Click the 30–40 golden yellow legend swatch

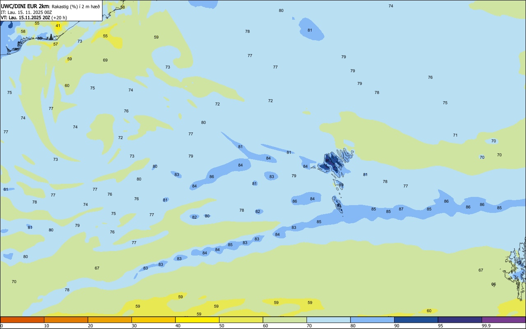[x=153, y=320]
